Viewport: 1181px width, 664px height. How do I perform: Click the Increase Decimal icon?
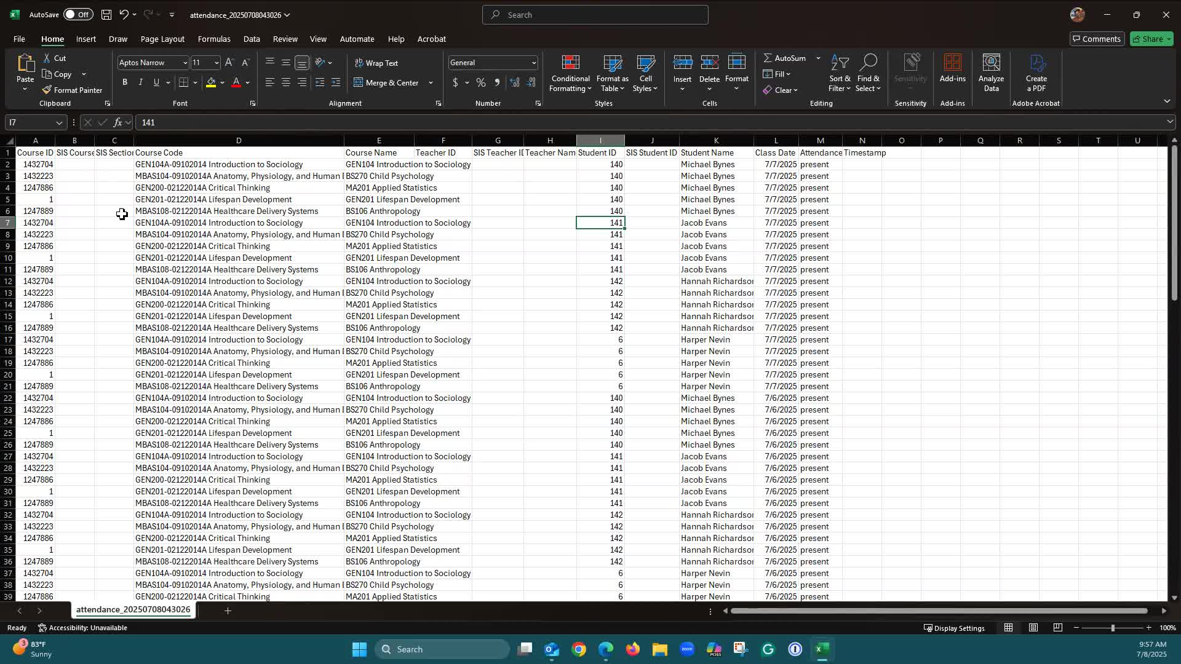pyautogui.click(x=515, y=82)
